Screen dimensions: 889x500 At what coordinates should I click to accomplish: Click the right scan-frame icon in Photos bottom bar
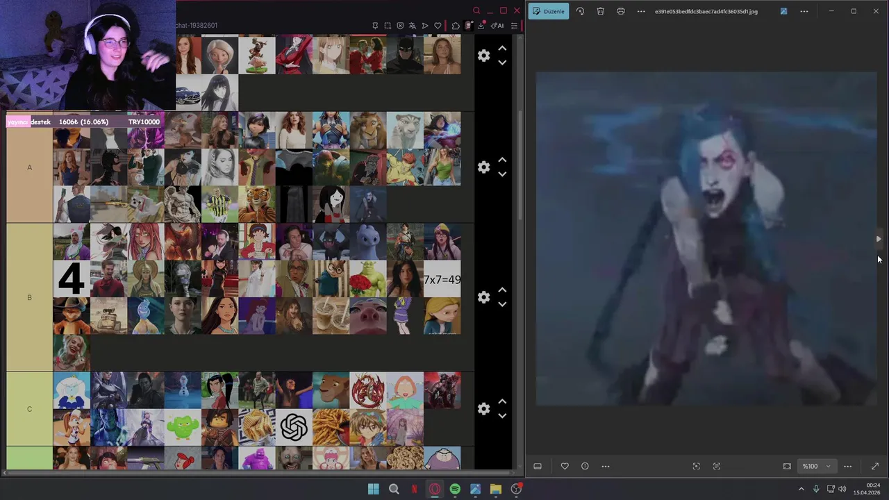tap(717, 466)
